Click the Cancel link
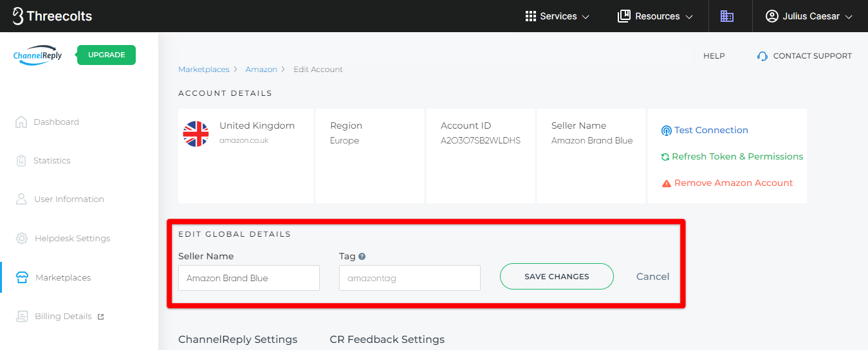 point(653,276)
